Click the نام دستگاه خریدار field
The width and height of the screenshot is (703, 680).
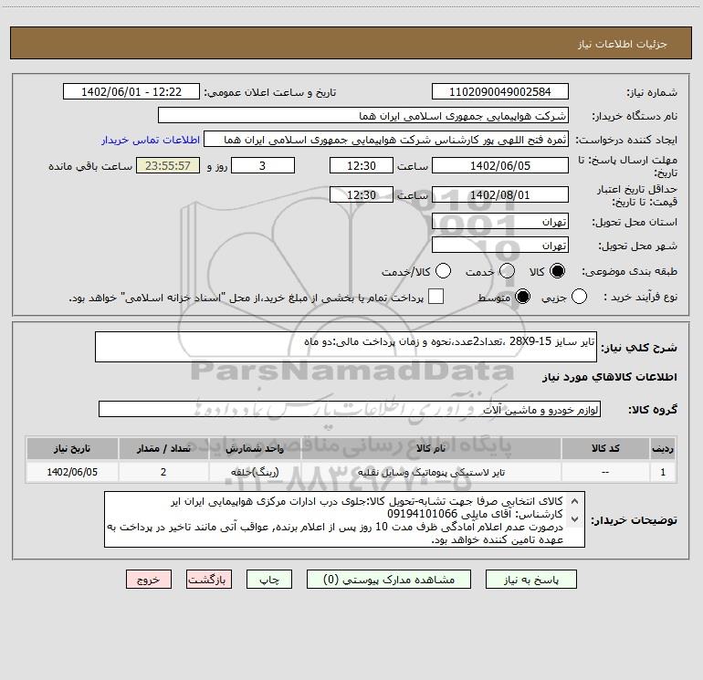click(363, 116)
